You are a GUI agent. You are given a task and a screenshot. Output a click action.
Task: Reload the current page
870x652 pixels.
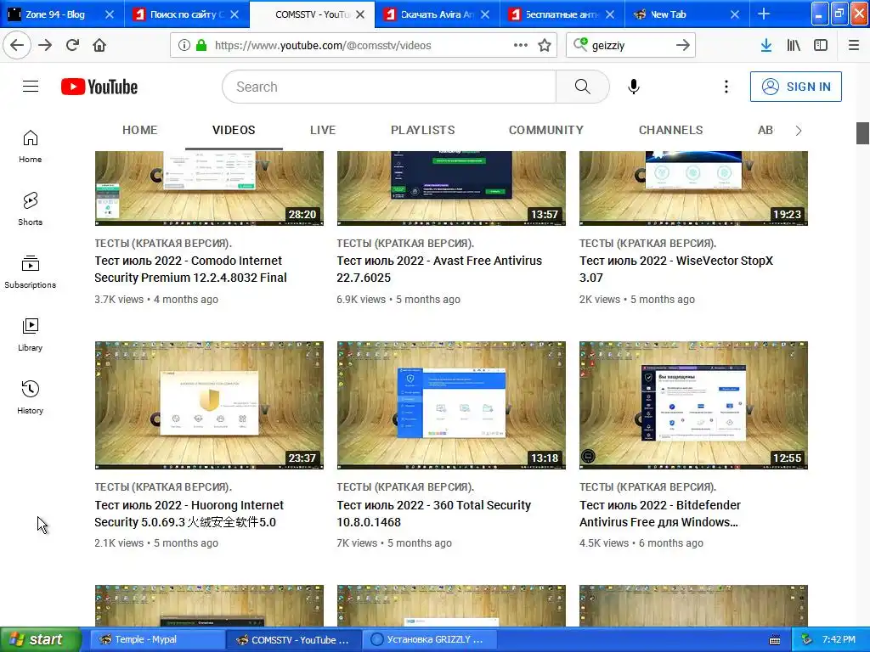pyautogui.click(x=72, y=46)
